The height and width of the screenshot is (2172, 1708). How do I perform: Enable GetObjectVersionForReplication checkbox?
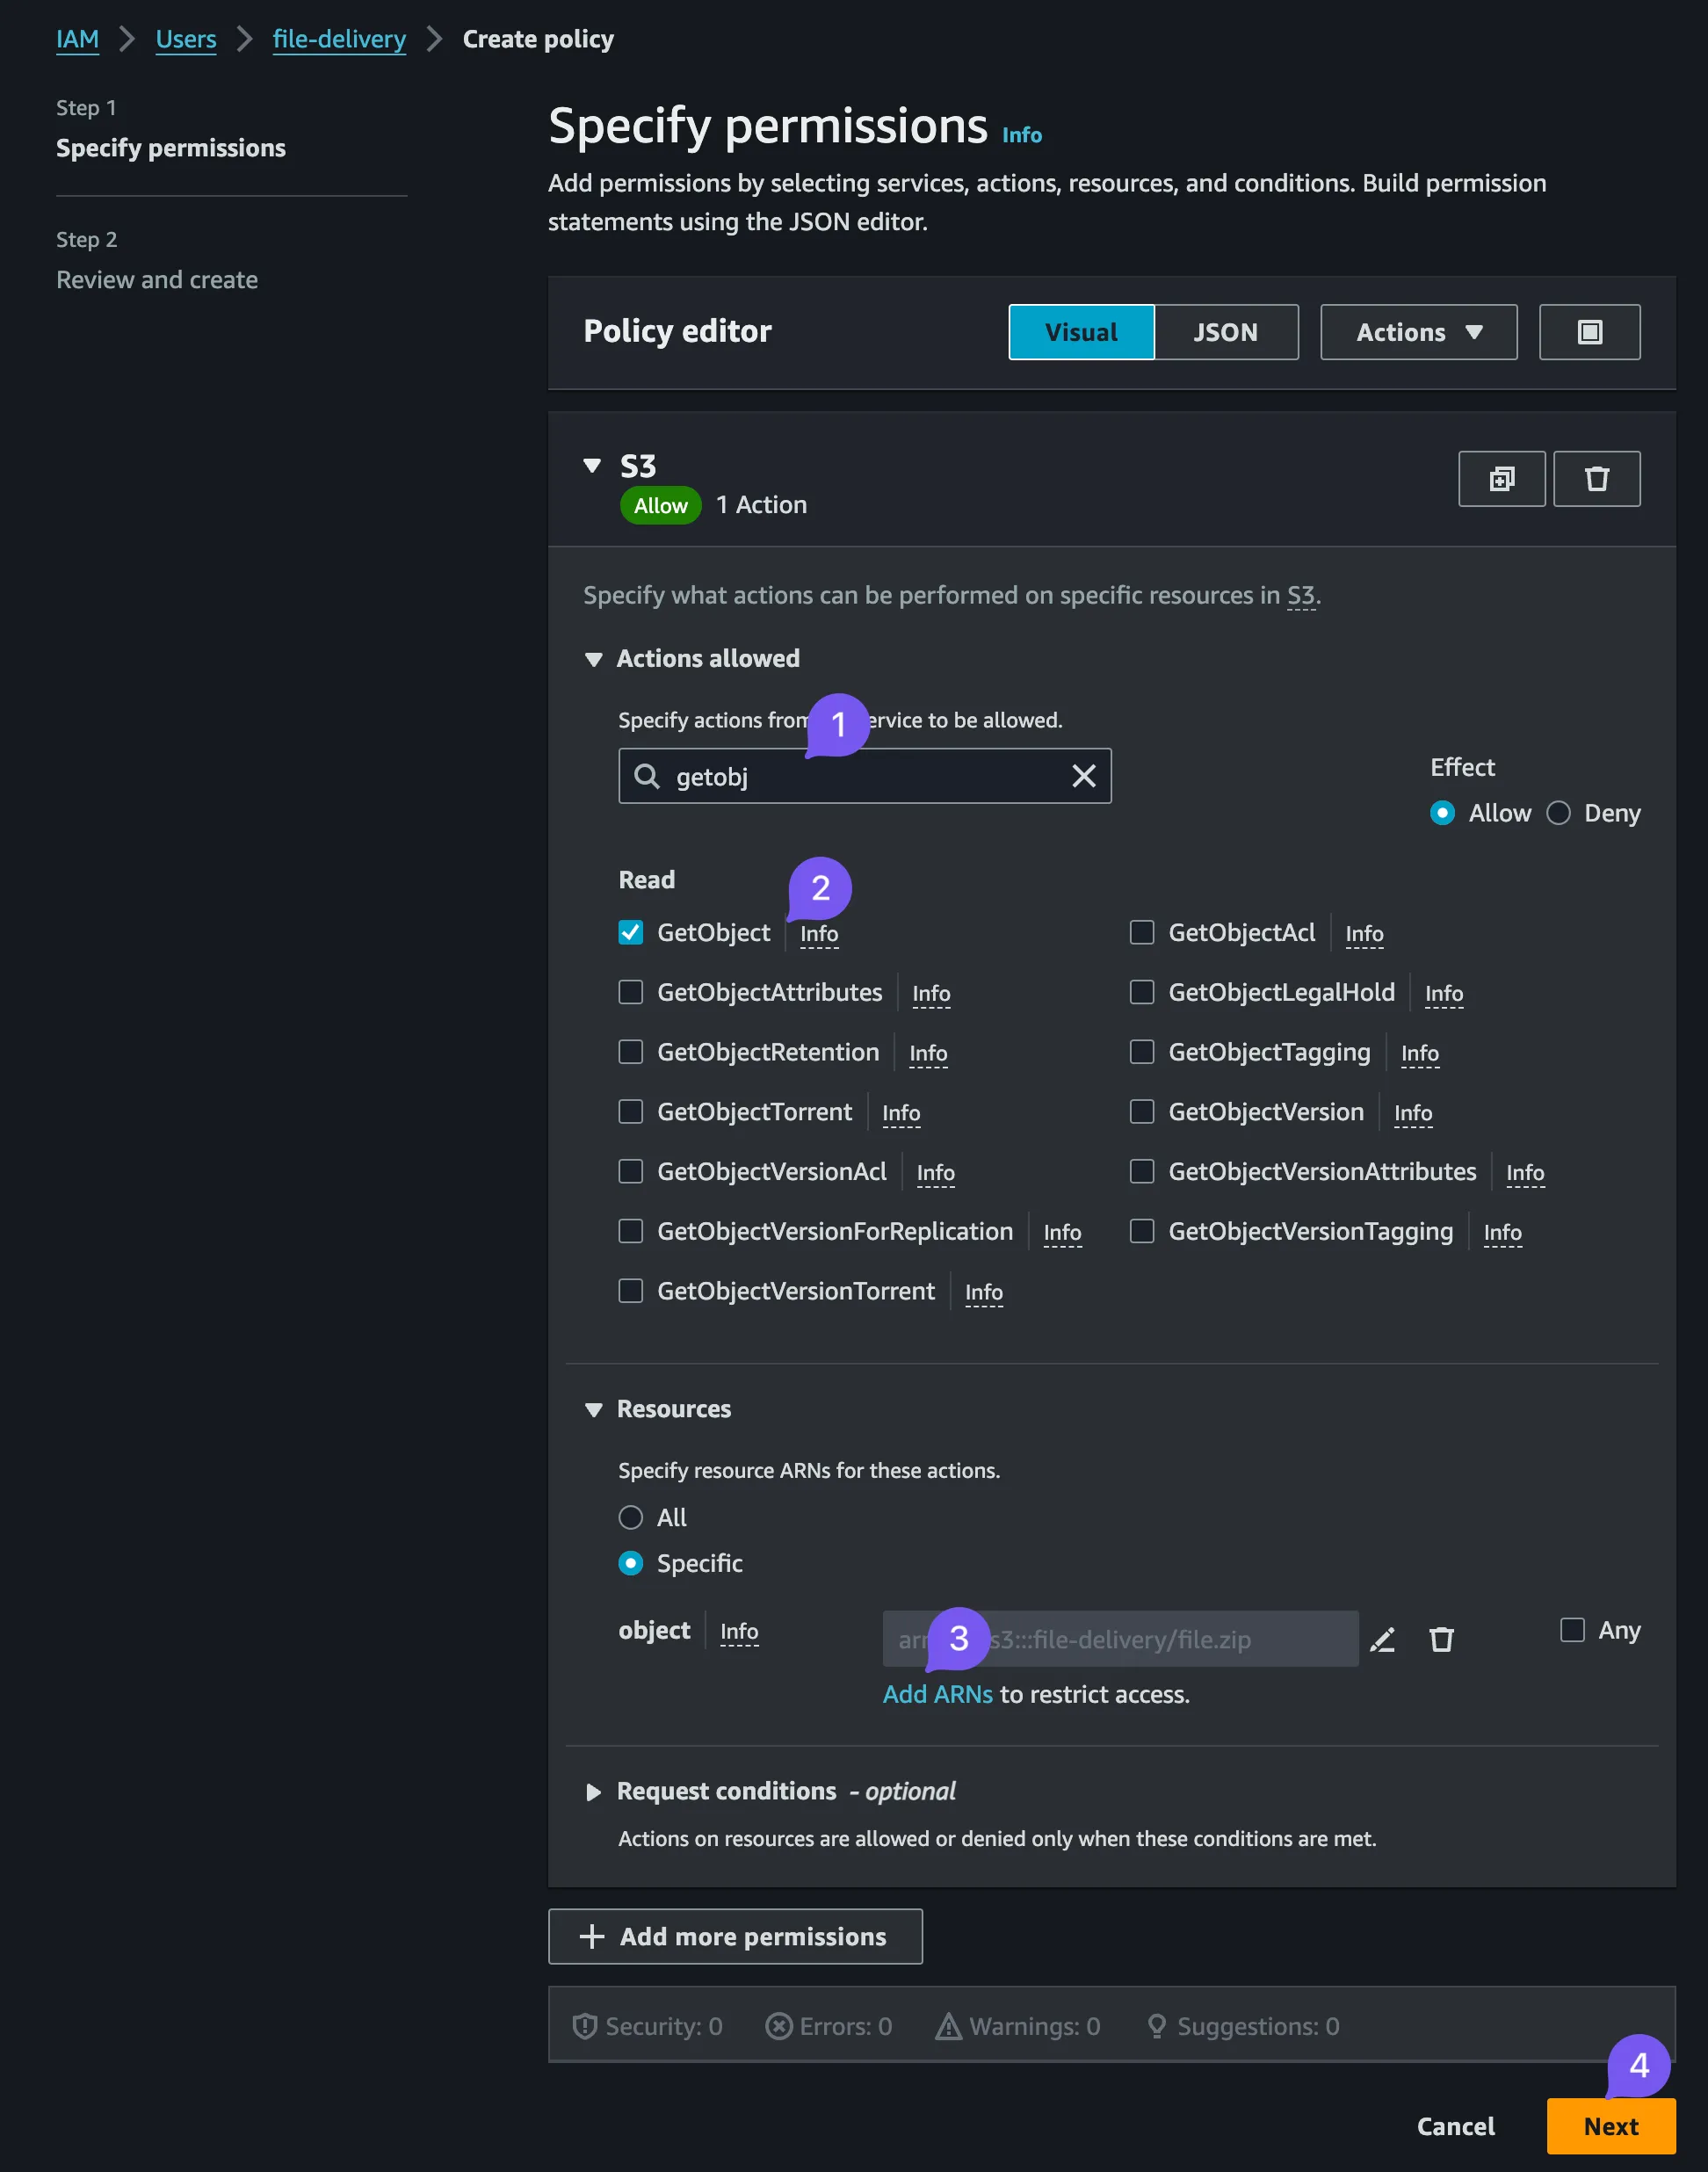(630, 1231)
